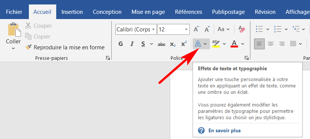Toggle strikethrough abc formatting

(162, 44)
